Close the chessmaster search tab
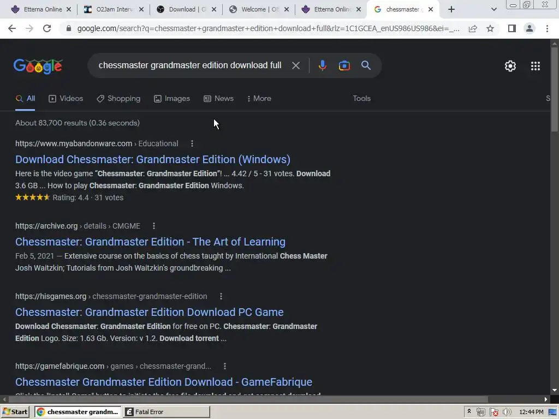This screenshot has height=419, width=559. point(430,9)
